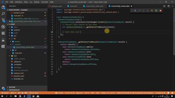Open main.dart under the lib folder
Image resolution: width=175 pixels, height=98 pixels.
(x=18, y=53)
